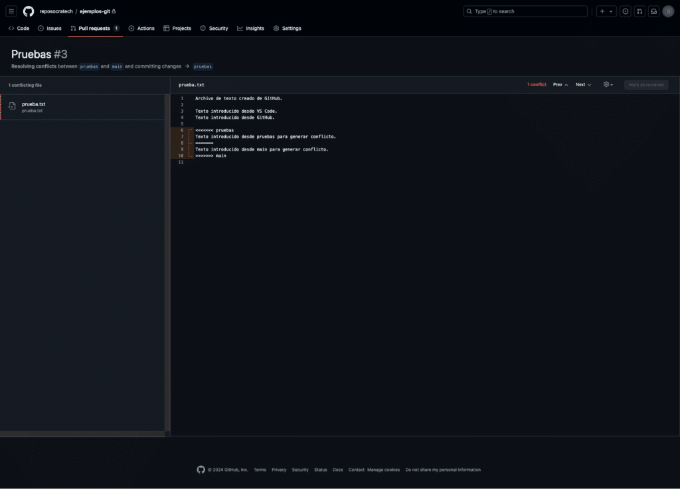
Task: Focus the Type / to search field
Action: (525, 11)
